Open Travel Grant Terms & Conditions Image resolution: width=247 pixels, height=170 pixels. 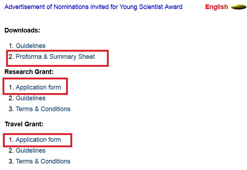[x=43, y=161]
